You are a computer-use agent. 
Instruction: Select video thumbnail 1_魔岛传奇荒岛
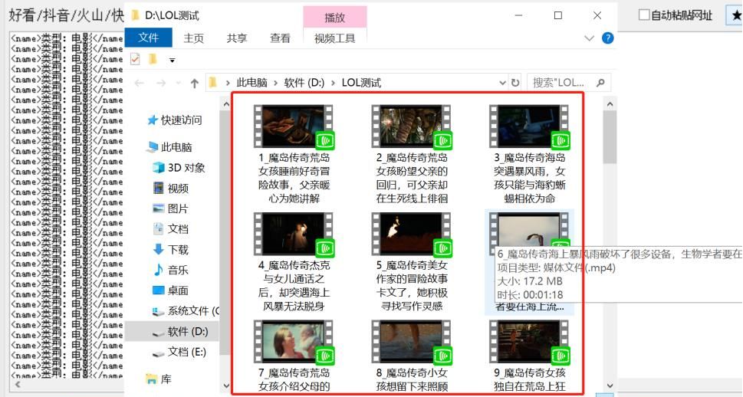[294, 127]
